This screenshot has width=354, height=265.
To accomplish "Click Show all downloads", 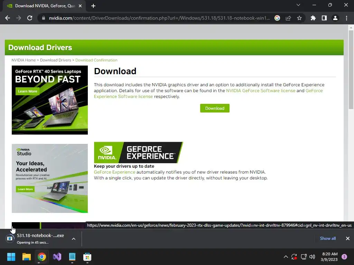I will pyautogui.click(x=328, y=238).
